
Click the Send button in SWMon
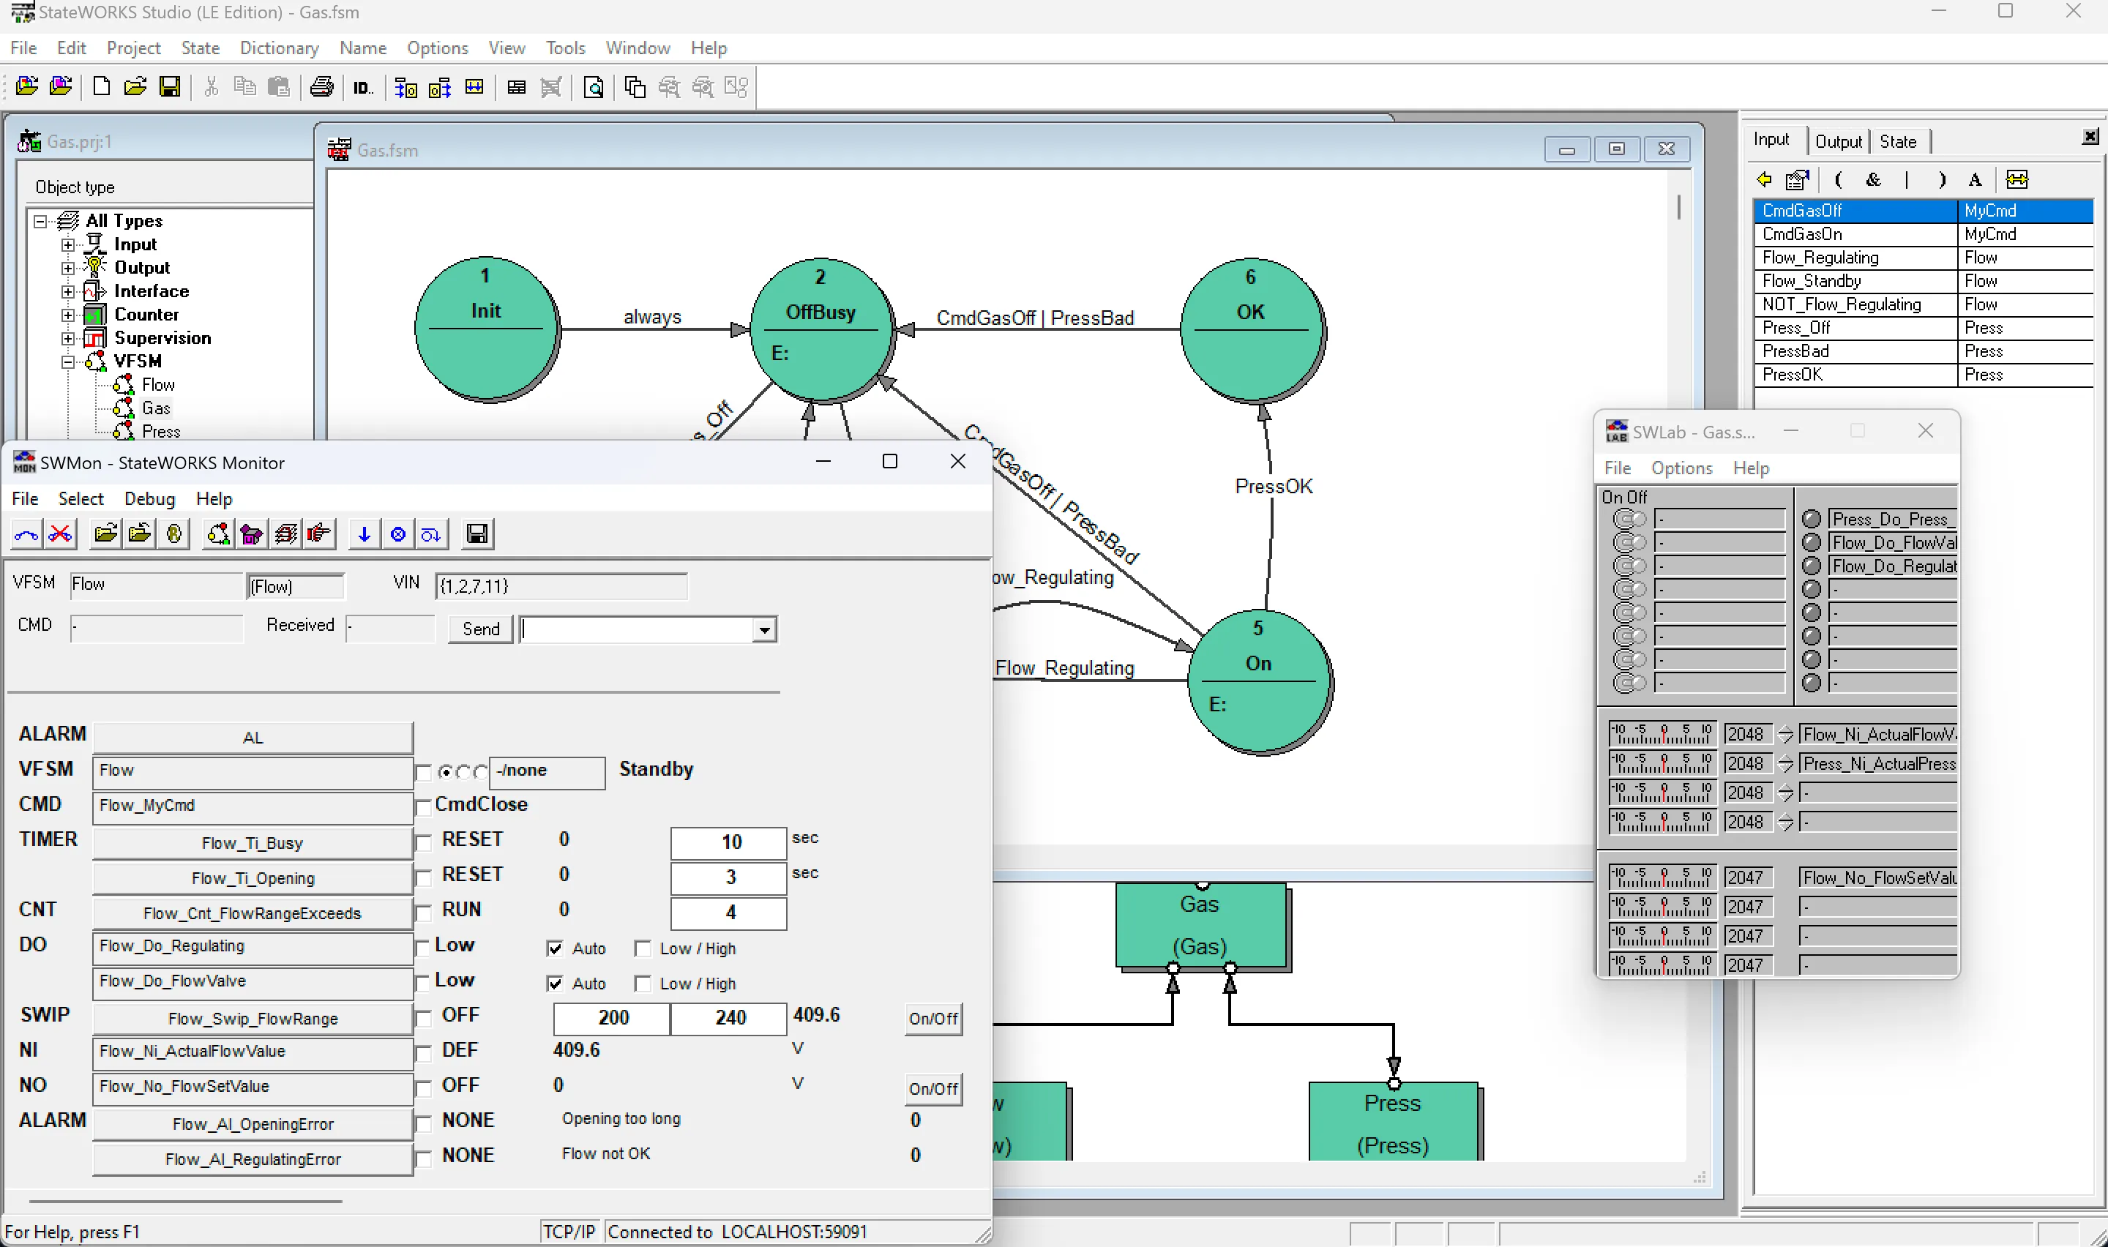(479, 629)
